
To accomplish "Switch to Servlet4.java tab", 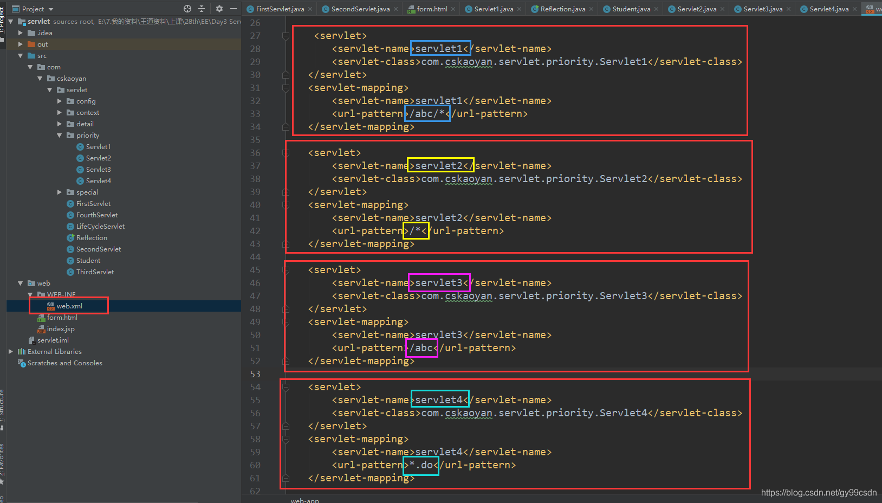I will point(829,9).
